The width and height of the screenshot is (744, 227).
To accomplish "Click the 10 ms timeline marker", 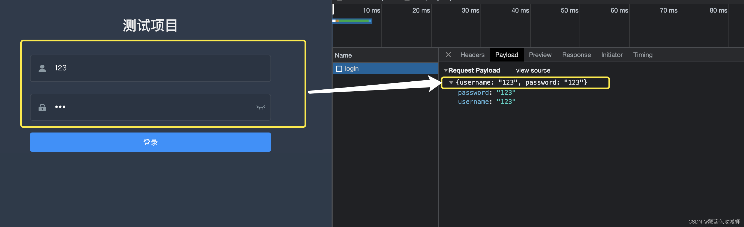I will click(371, 10).
